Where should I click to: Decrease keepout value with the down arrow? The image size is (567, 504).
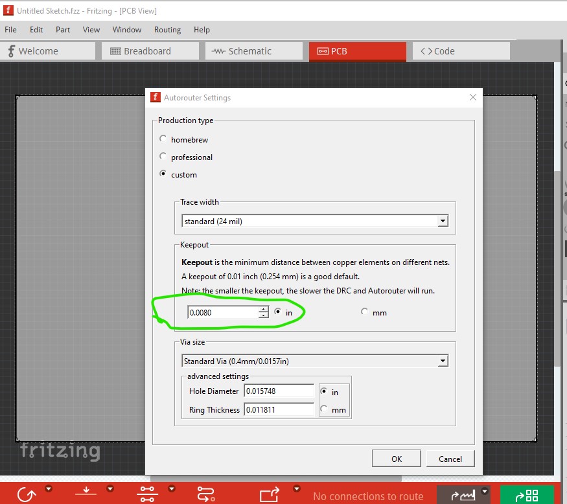(264, 315)
